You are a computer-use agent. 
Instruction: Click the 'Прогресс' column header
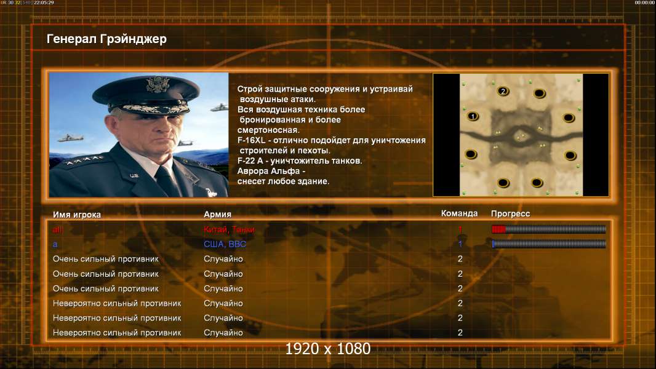pyautogui.click(x=510, y=213)
